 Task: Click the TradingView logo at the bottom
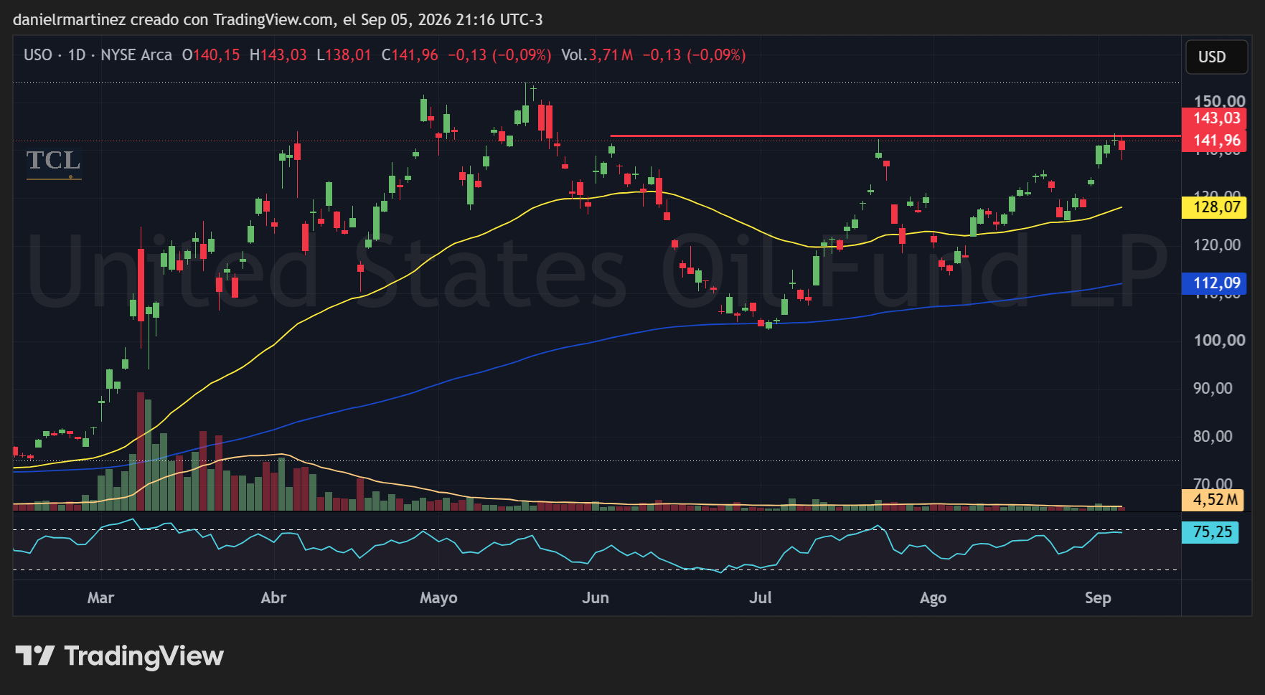(119, 656)
